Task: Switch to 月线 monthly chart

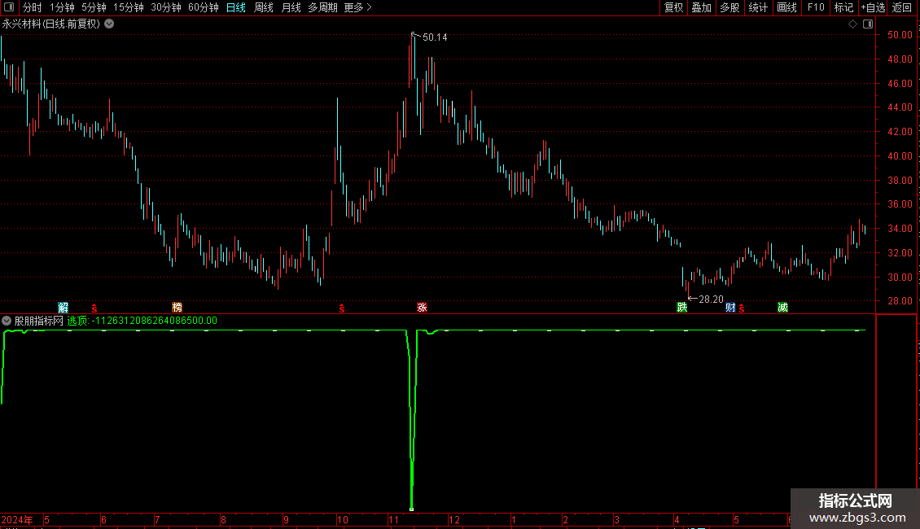Action: 291,7
